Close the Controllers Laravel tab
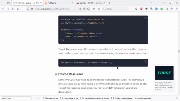 tap(41, 3)
